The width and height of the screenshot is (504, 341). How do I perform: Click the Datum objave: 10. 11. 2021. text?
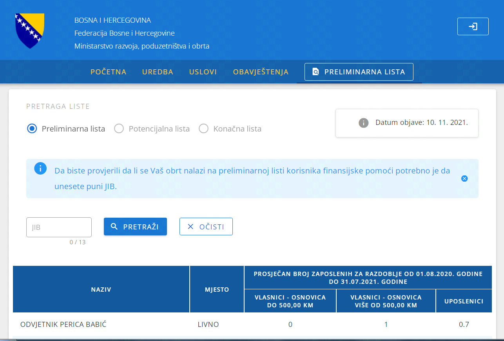tap(422, 122)
